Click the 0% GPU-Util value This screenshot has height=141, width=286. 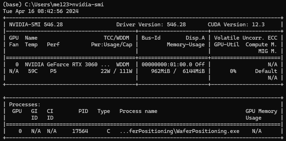pyautogui.click(x=233, y=71)
